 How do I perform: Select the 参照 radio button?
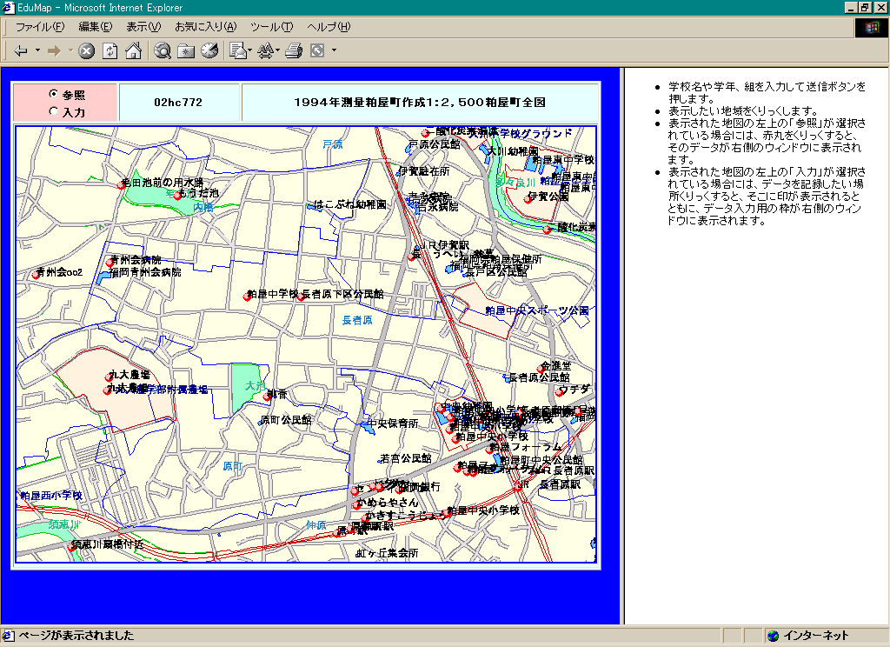(54, 94)
